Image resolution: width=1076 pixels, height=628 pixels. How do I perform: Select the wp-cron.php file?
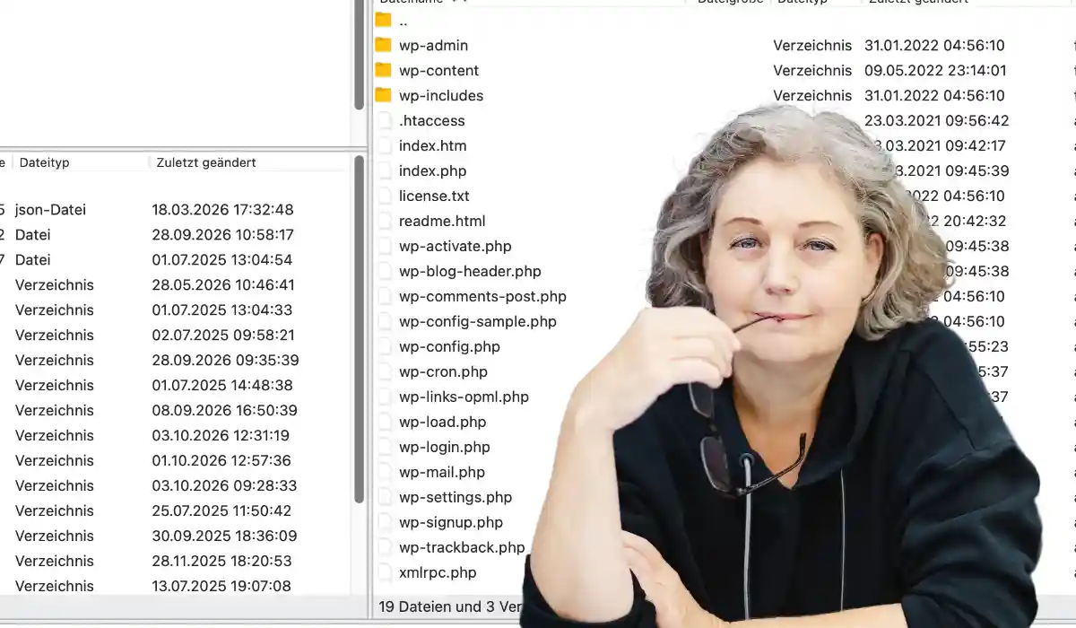pyautogui.click(x=443, y=371)
